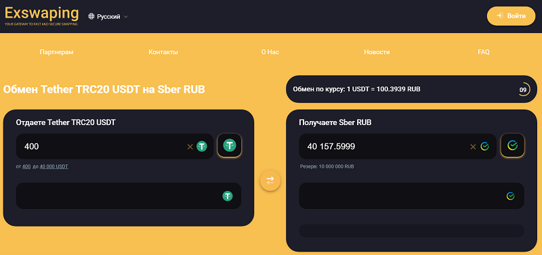
Task: Click the Войти login button
Action: pos(511,16)
